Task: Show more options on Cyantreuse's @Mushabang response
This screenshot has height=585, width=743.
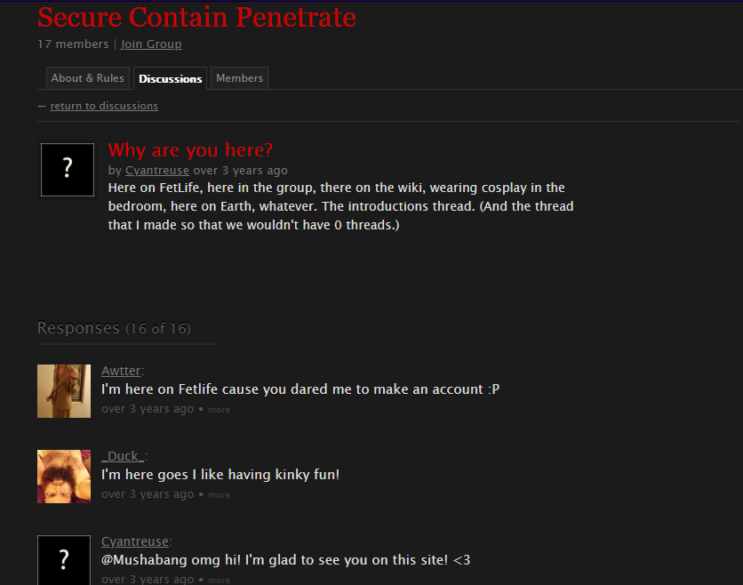Action: pos(219,581)
